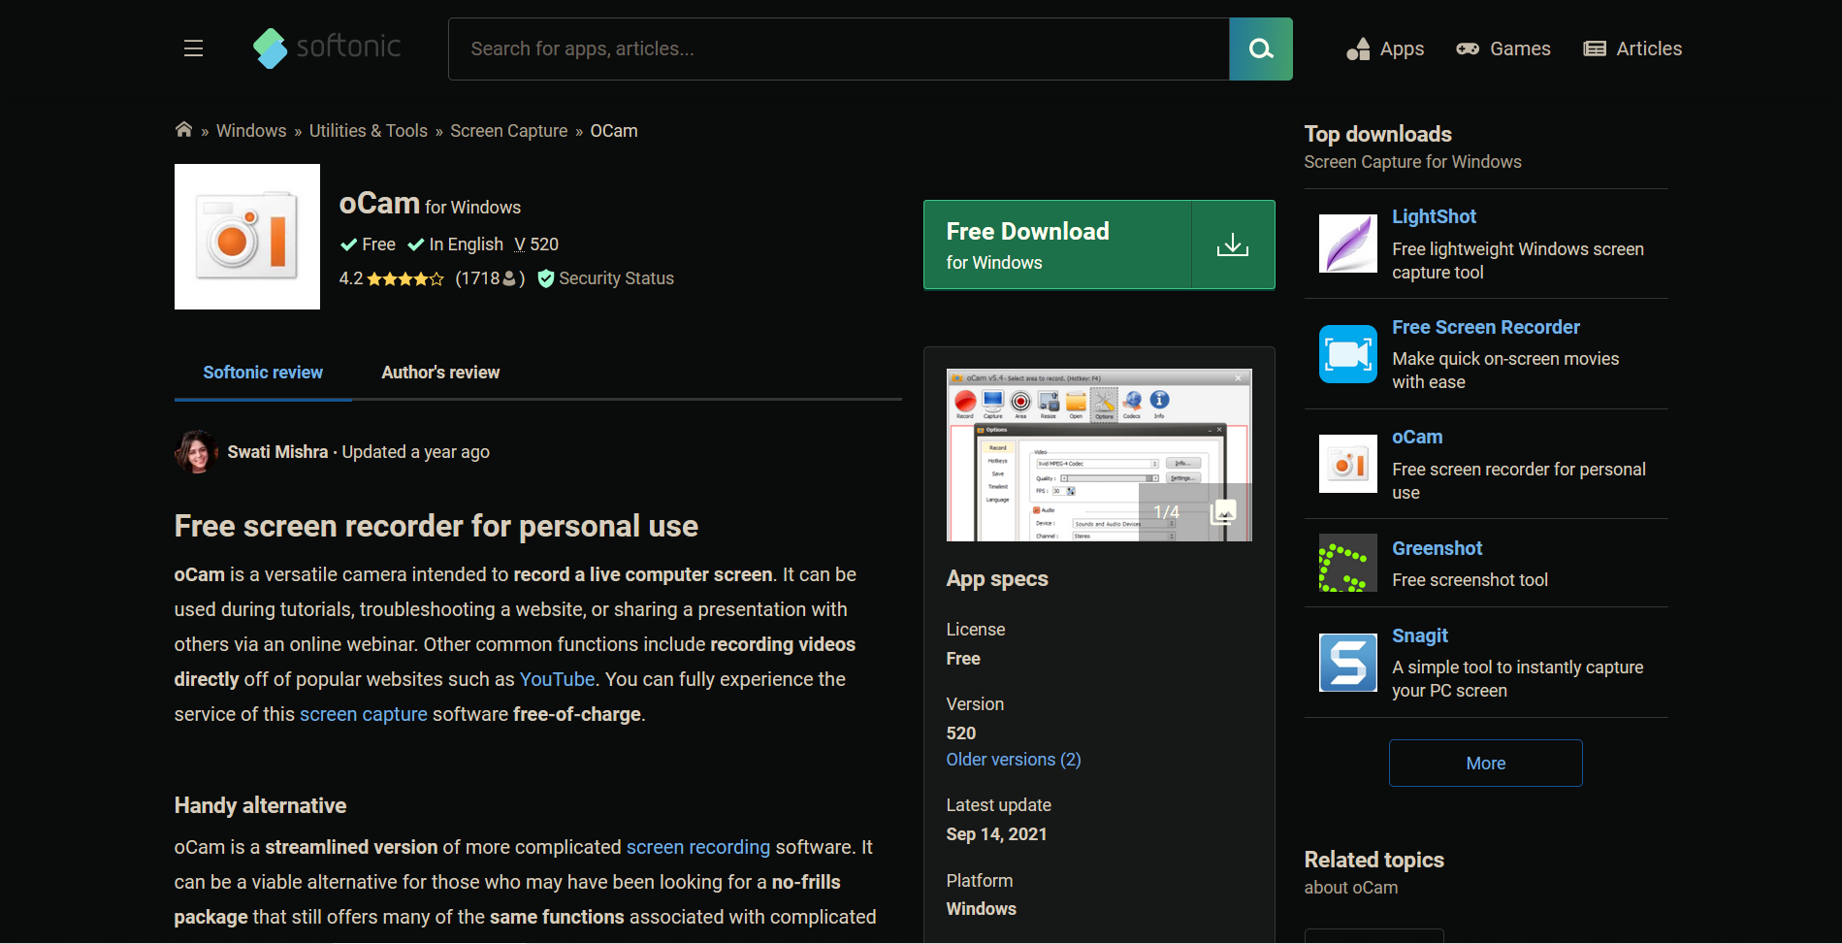Open the oCam screenshot gallery thumbnail
Screen dimensions: 1842x944
pyautogui.click(x=1099, y=455)
